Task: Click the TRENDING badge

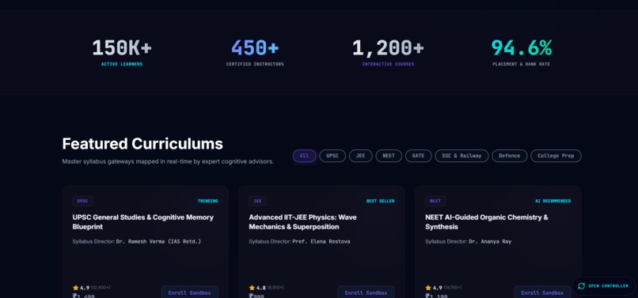Action: pos(208,202)
